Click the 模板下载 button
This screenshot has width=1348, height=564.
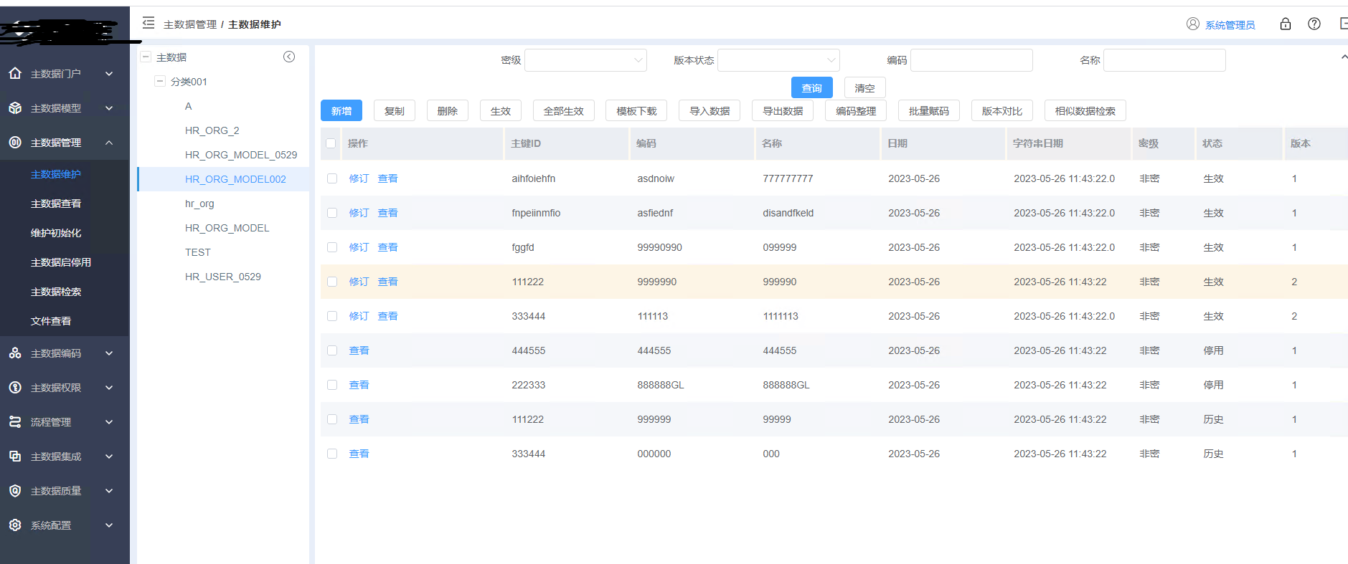pos(636,110)
